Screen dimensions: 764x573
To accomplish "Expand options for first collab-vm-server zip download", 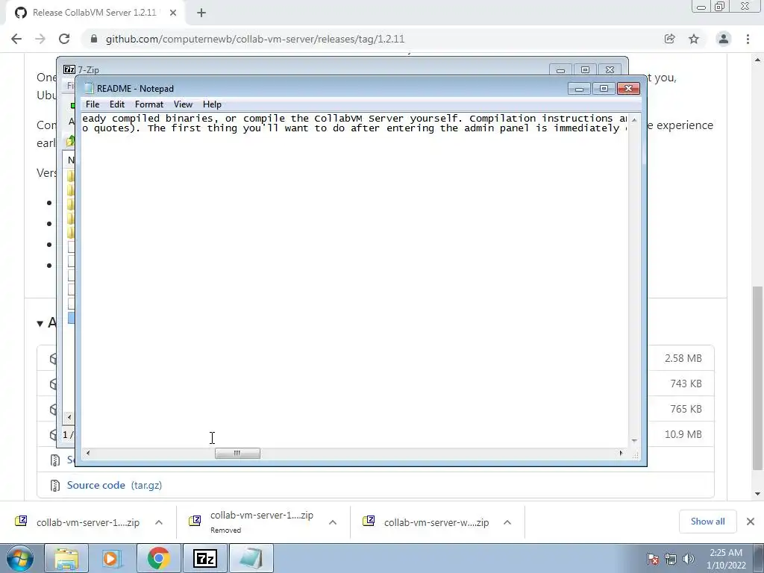I will coord(159,522).
